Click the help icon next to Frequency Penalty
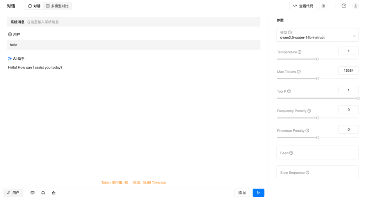This screenshot has width=365, height=203. tap(309, 111)
